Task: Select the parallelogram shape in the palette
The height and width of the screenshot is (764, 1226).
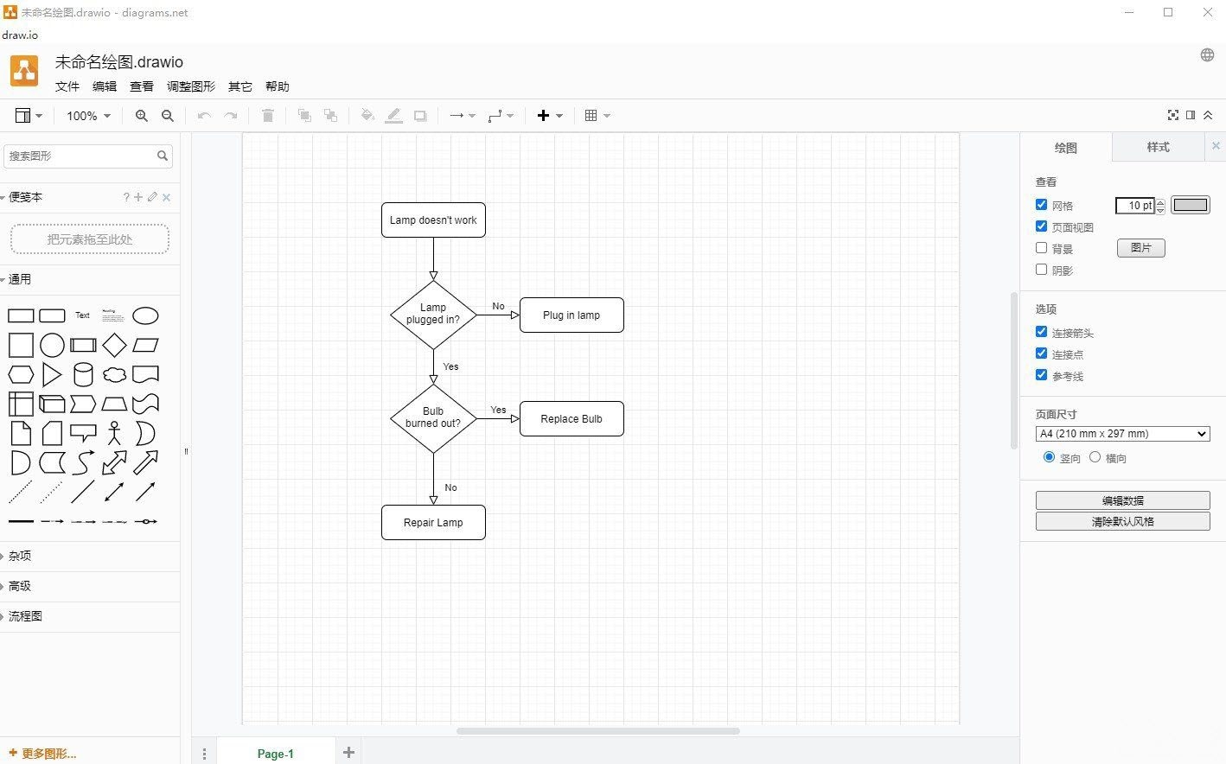Action: point(145,346)
